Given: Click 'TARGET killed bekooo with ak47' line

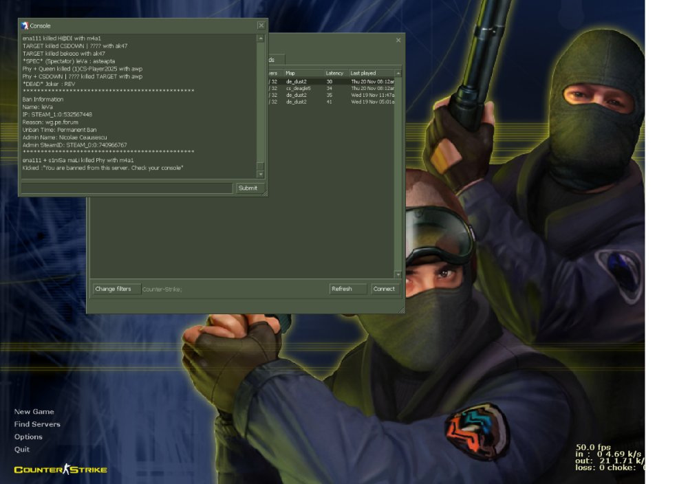Looking at the screenshot, I should [x=63, y=54].
